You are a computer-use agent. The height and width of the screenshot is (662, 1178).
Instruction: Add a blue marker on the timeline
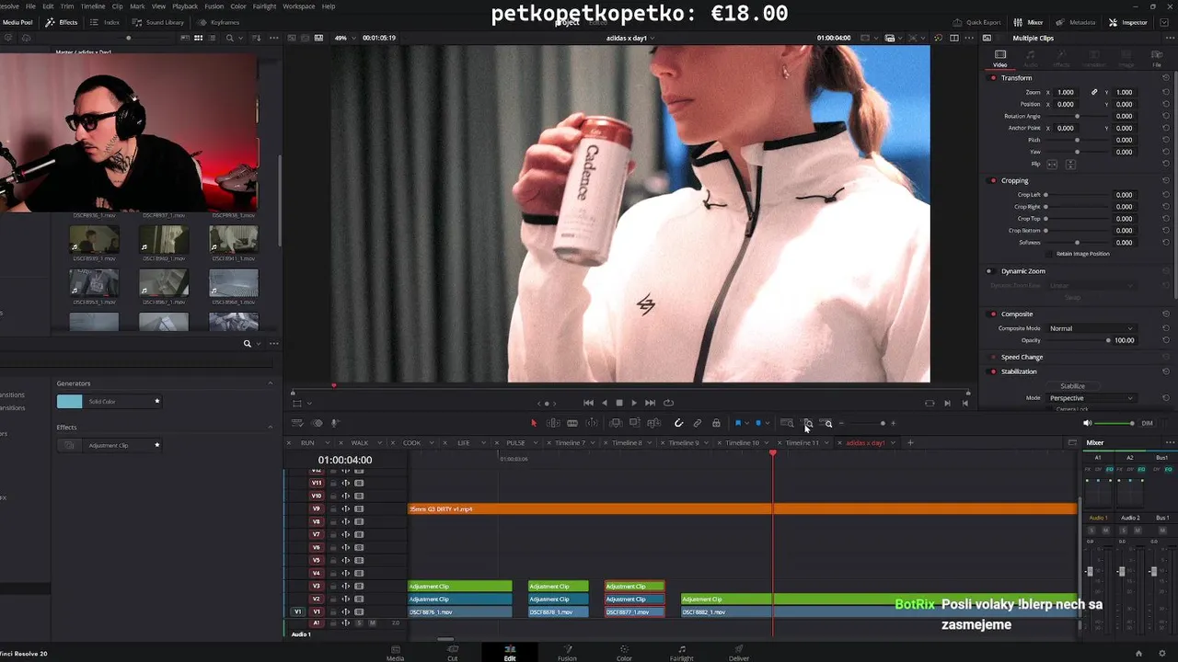[x=757, y=423]
